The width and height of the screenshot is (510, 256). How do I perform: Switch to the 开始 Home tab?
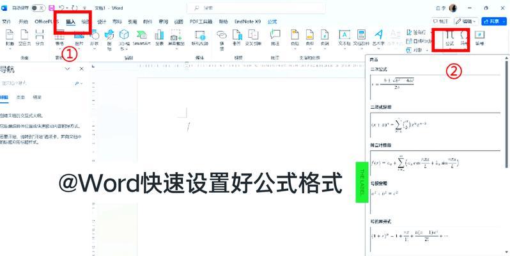pyautogui.click(x=24, y=22)
